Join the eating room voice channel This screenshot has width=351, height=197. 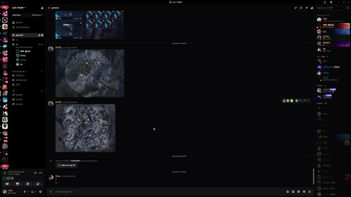pyautogui.click(x=27, y=80)
